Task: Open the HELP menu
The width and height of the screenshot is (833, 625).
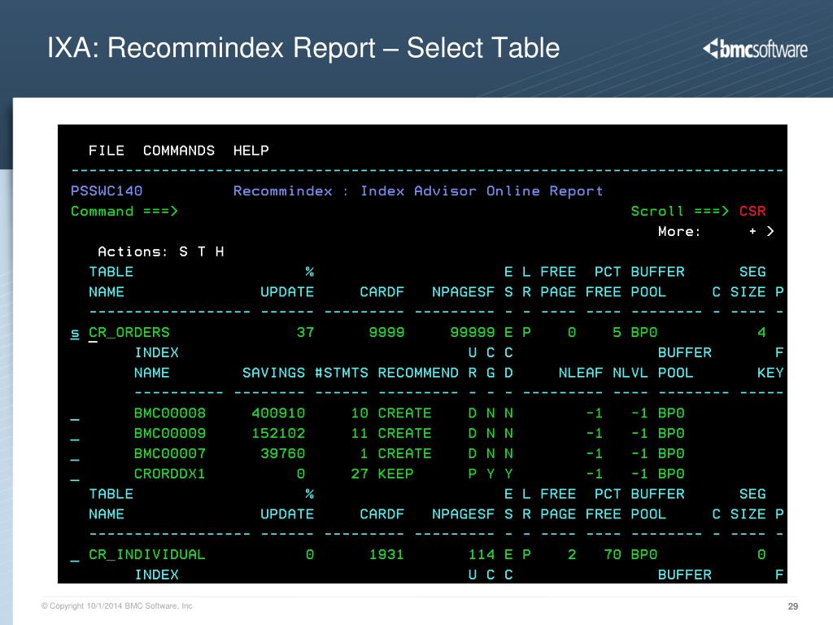Action: 251,151
